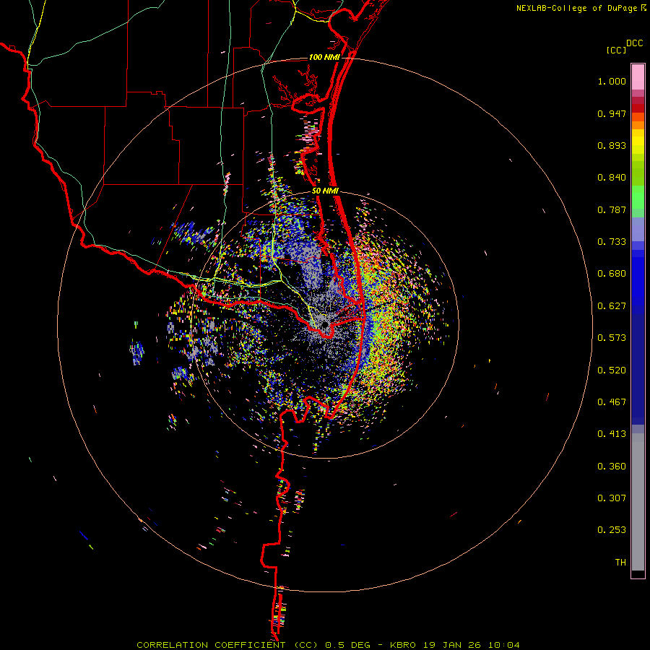
Task: Click the 0.253 legend value
Action: [x=612, y=530]
